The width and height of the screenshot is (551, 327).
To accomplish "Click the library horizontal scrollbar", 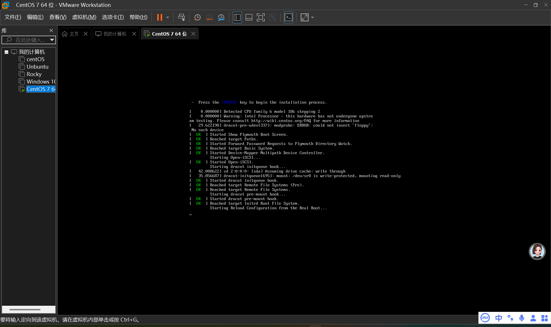I will (25, 309).
